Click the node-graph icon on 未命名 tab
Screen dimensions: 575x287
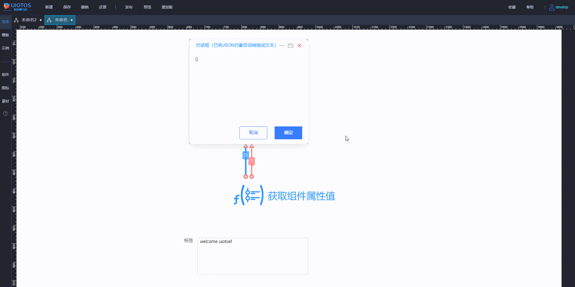pyautogui.click(x=49, y=20)
